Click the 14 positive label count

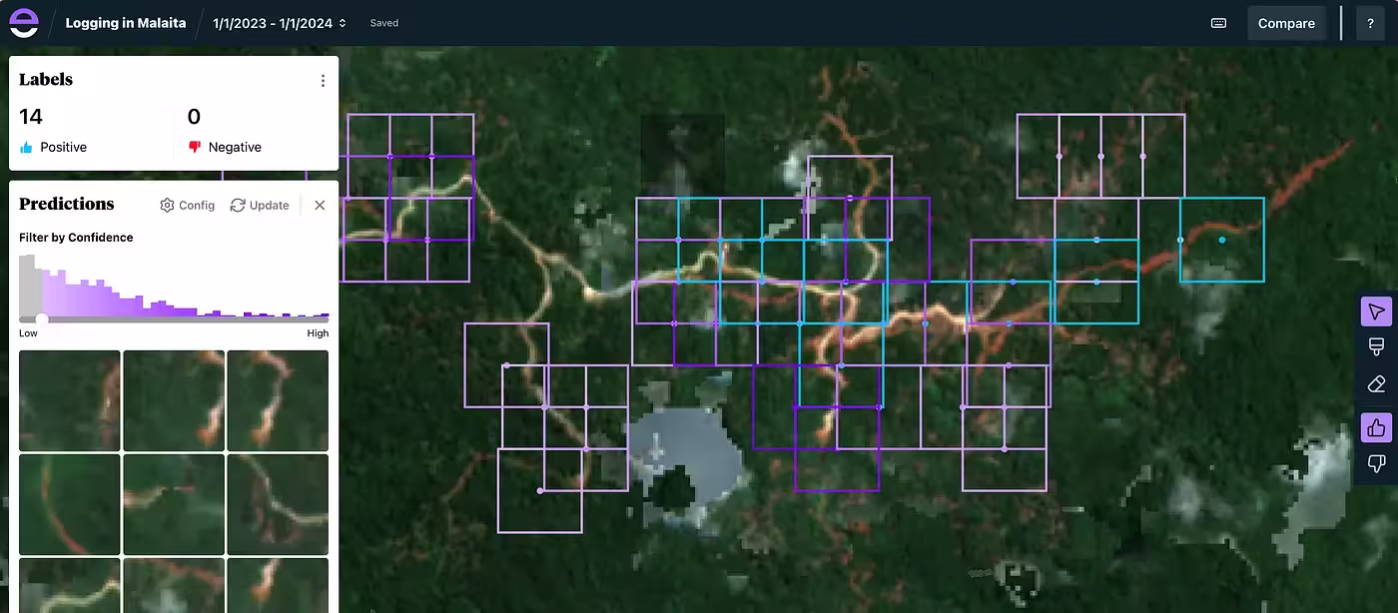click(x=31, y=117)
